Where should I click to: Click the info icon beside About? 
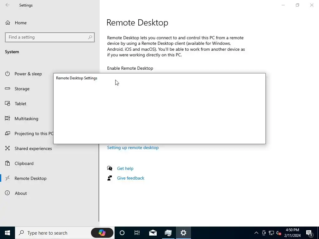[x=7, y=193]
